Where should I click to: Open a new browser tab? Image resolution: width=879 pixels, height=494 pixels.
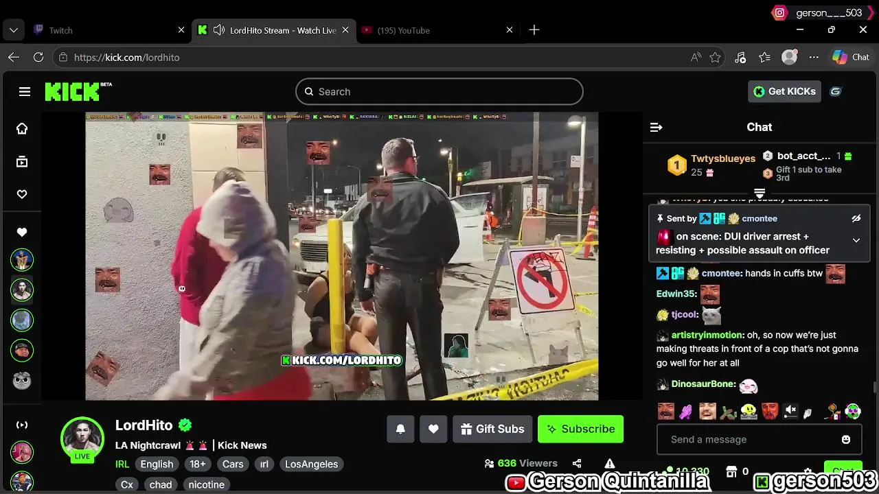(x=534, y=30)
